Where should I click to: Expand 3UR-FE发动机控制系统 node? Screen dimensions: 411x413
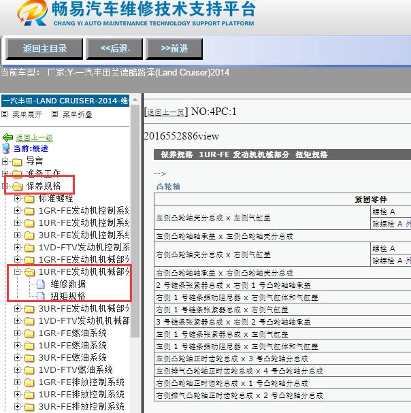point(18,235)
